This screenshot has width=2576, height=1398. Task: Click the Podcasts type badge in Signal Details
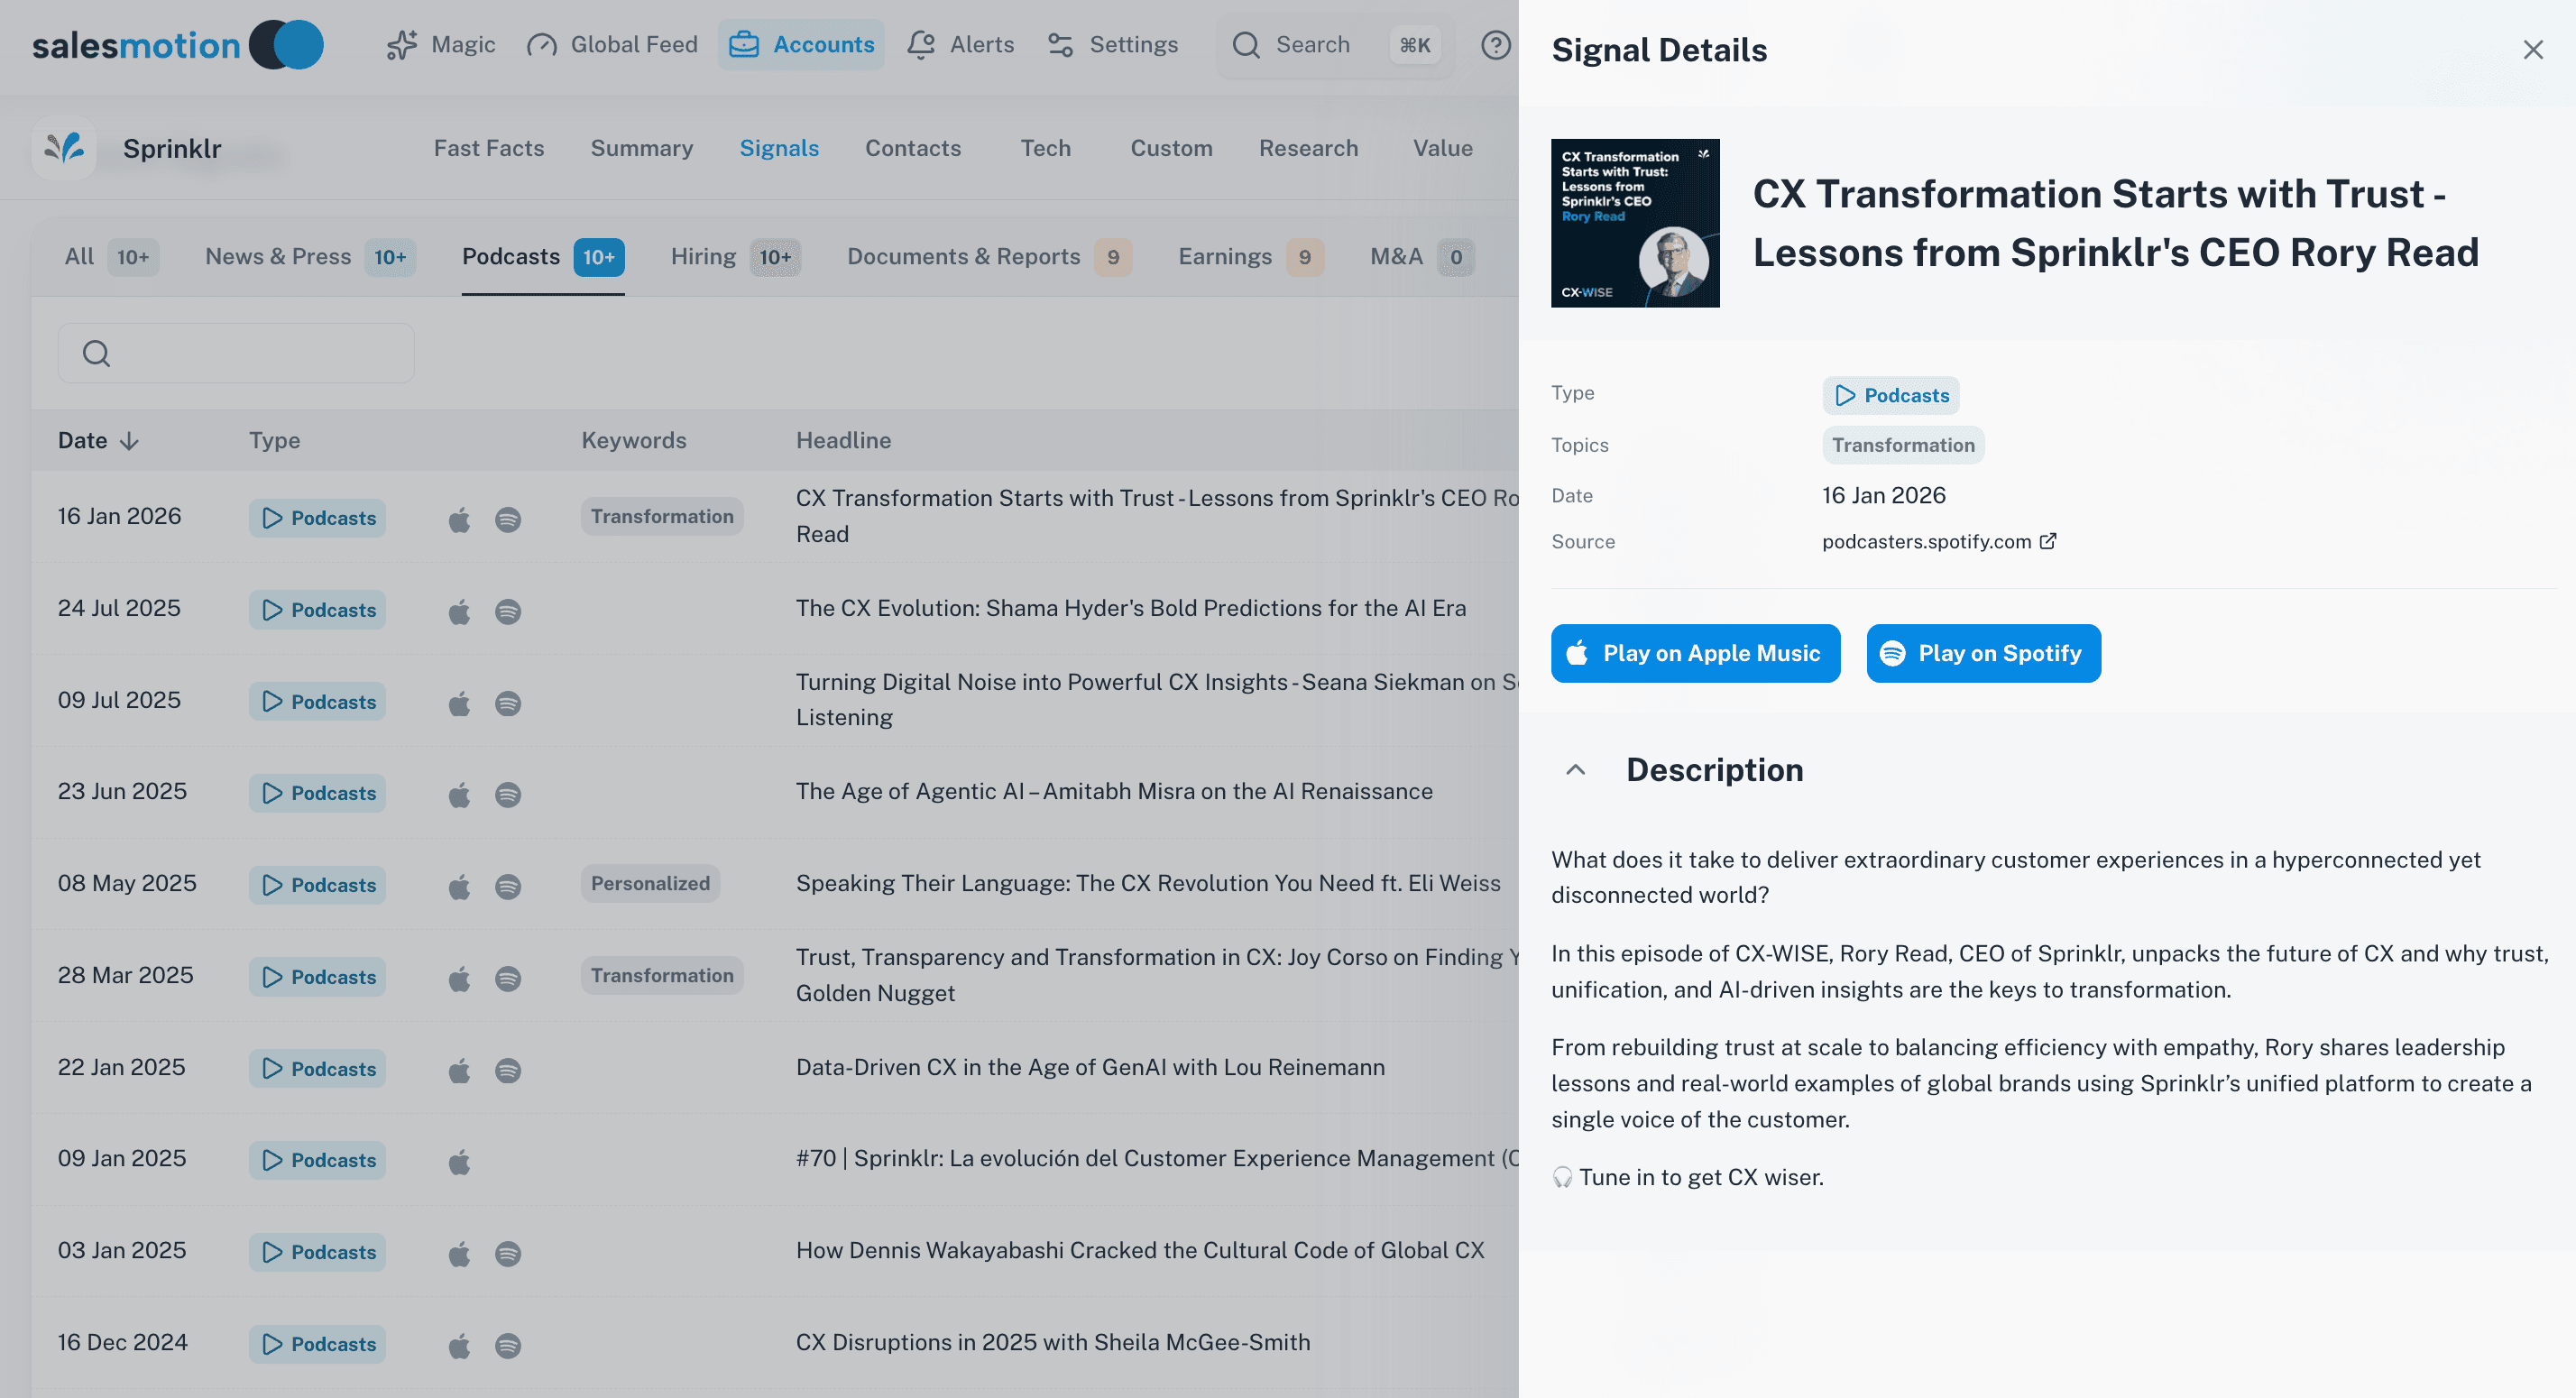(1890, 395)
